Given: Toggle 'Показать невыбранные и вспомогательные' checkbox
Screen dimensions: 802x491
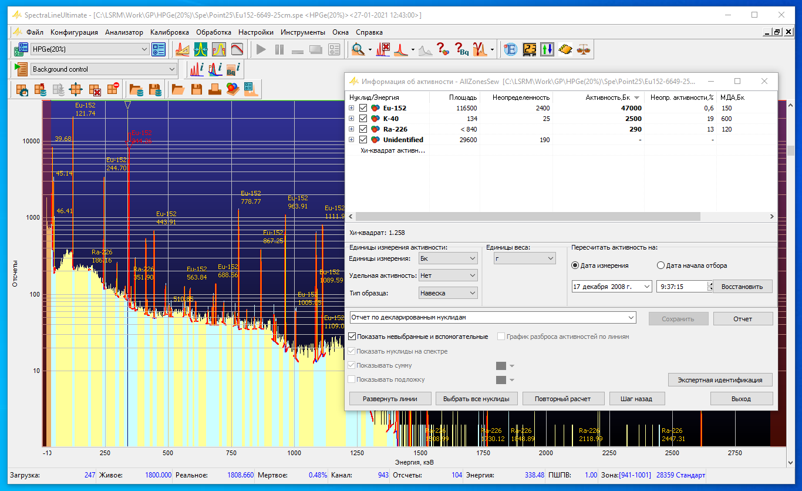Looking at the screenshot, I should point(352,337).
